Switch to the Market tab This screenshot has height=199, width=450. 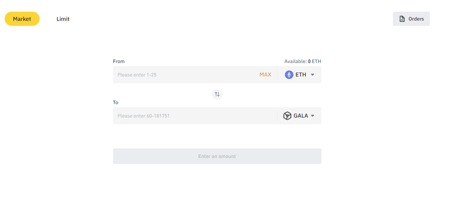[x=22, y=19]
